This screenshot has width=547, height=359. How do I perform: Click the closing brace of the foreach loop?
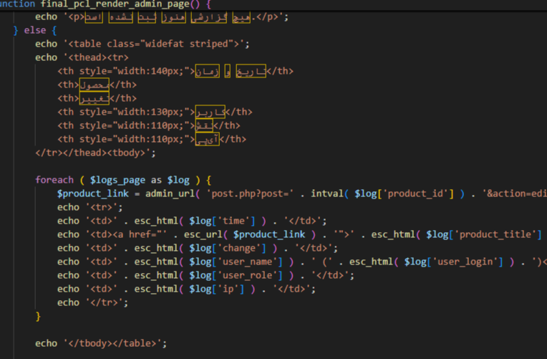38,317
